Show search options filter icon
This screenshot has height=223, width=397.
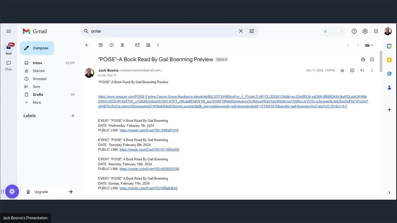coord(252,31)
